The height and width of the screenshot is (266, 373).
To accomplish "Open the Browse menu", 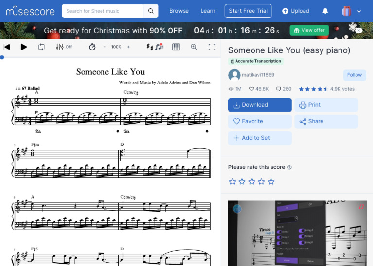I will [179, 11].
